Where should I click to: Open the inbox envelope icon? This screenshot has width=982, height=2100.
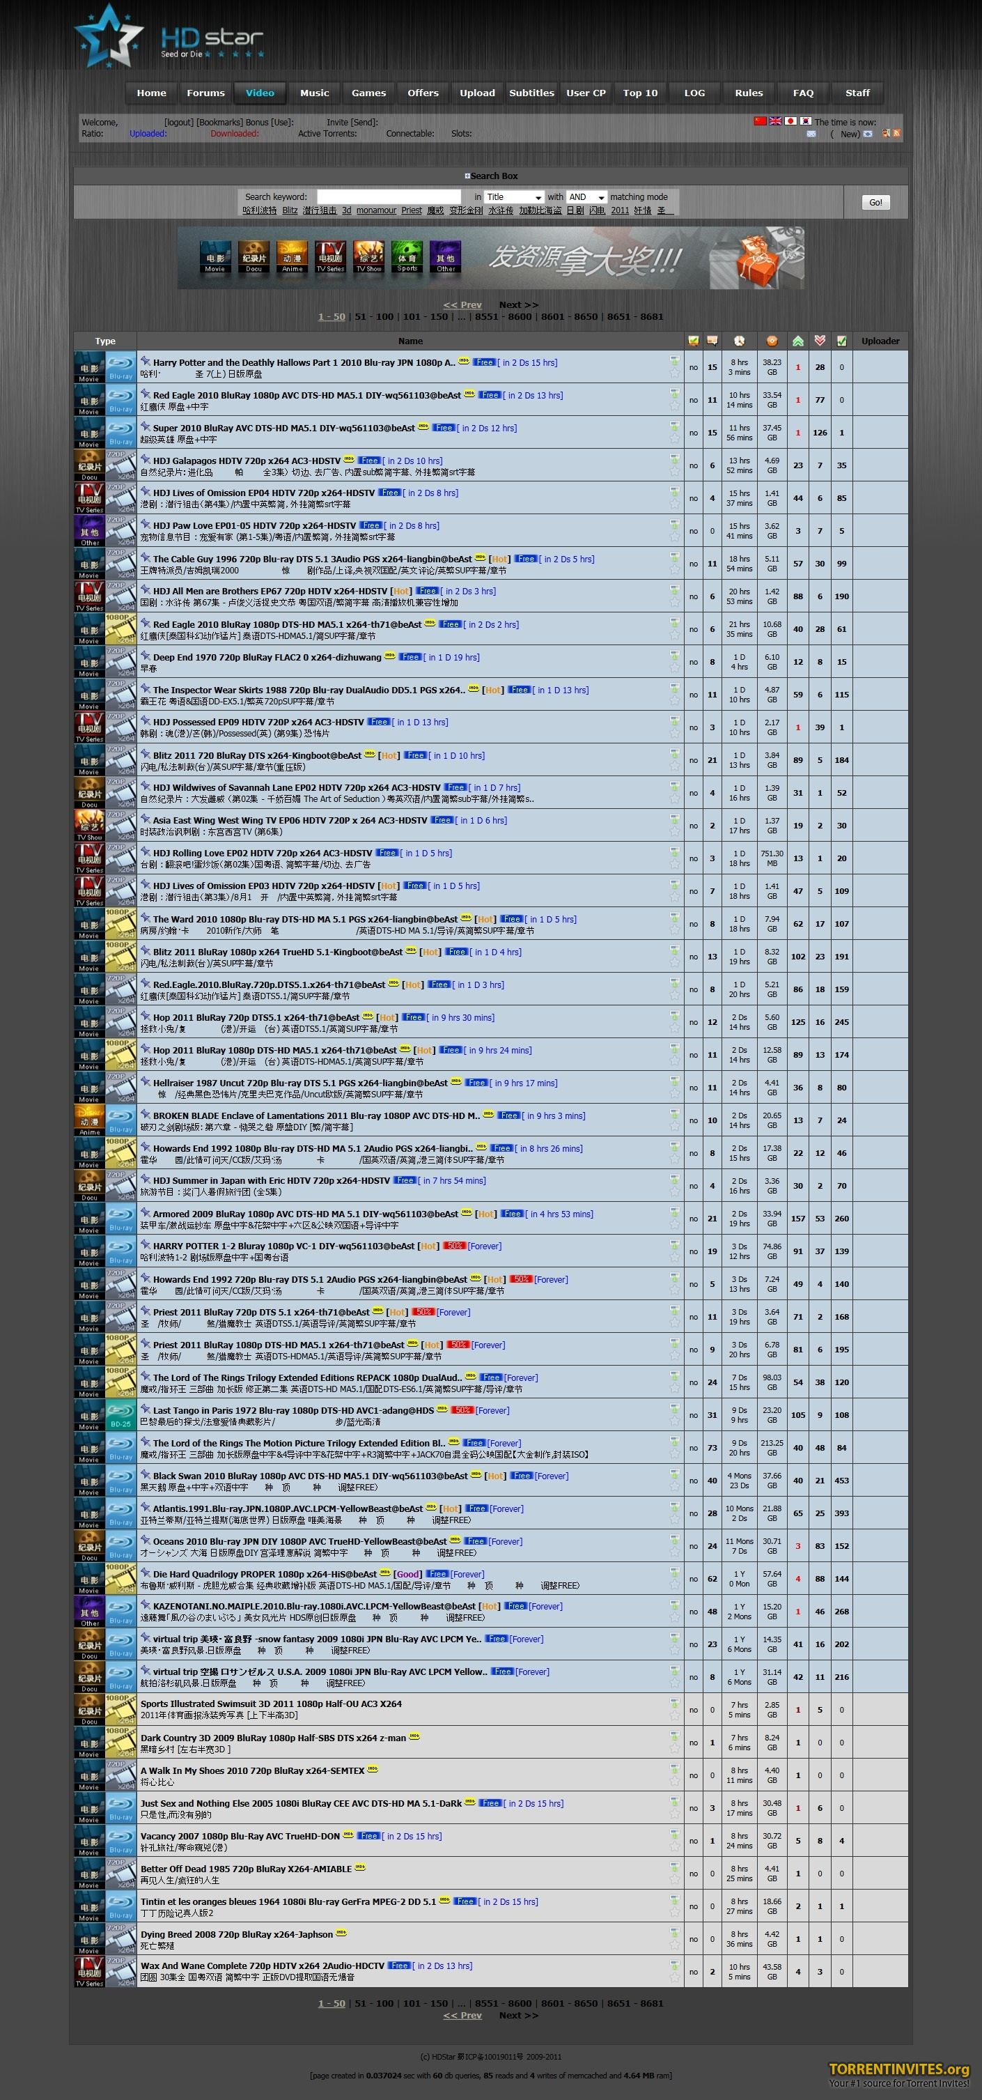(x=811, y=134)
